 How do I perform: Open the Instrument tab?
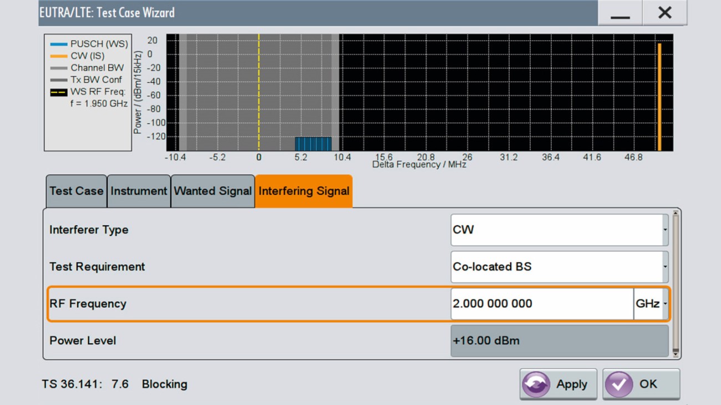(x=139, y=191)
